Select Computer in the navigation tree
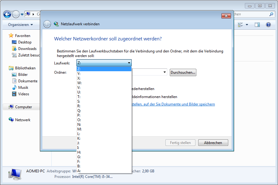278x185 pixels. [24, 107]
